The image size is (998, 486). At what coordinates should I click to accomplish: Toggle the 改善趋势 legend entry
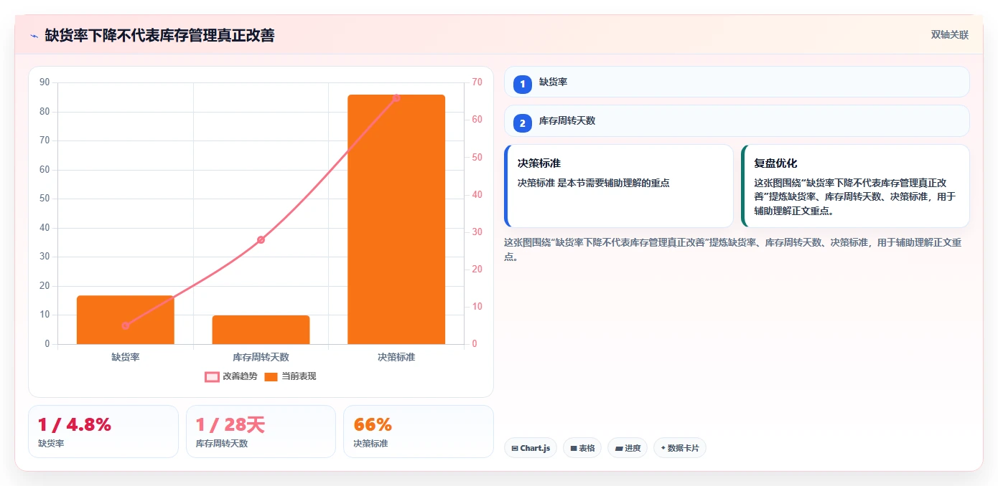pos(231,376)
